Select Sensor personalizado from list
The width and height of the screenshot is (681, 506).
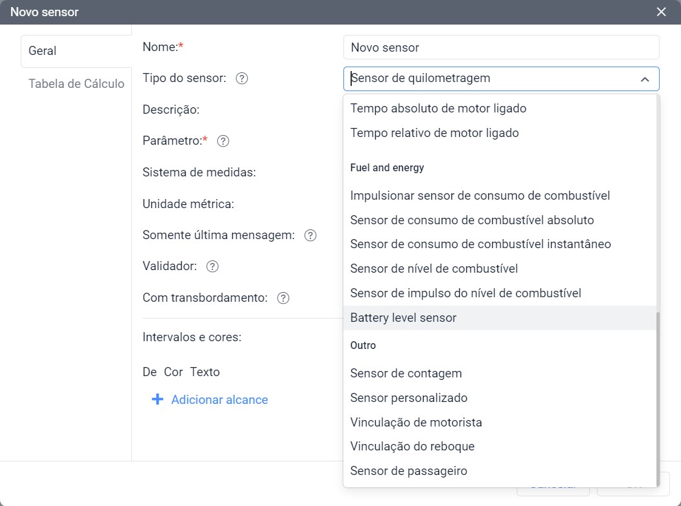tap(408, 398)
